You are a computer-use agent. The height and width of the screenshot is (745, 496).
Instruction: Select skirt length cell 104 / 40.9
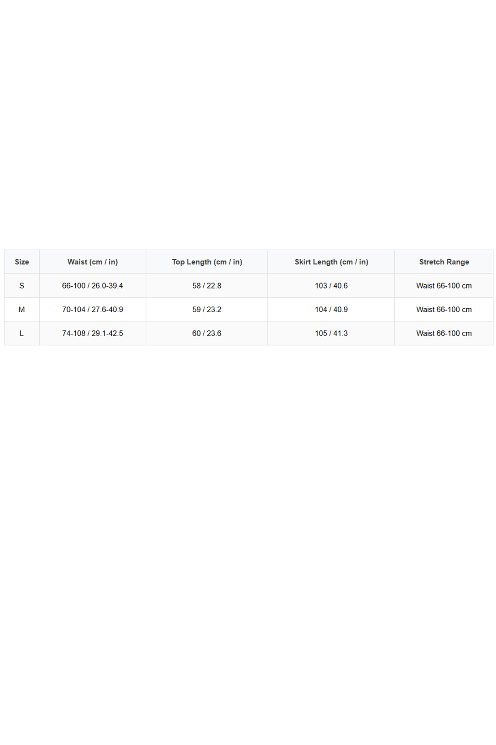click(331, 309)
